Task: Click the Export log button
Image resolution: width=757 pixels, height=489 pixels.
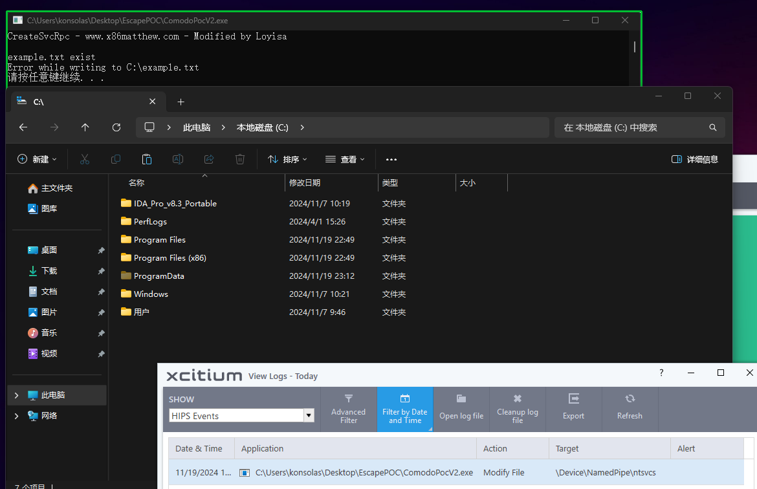Action: [573, 408]
